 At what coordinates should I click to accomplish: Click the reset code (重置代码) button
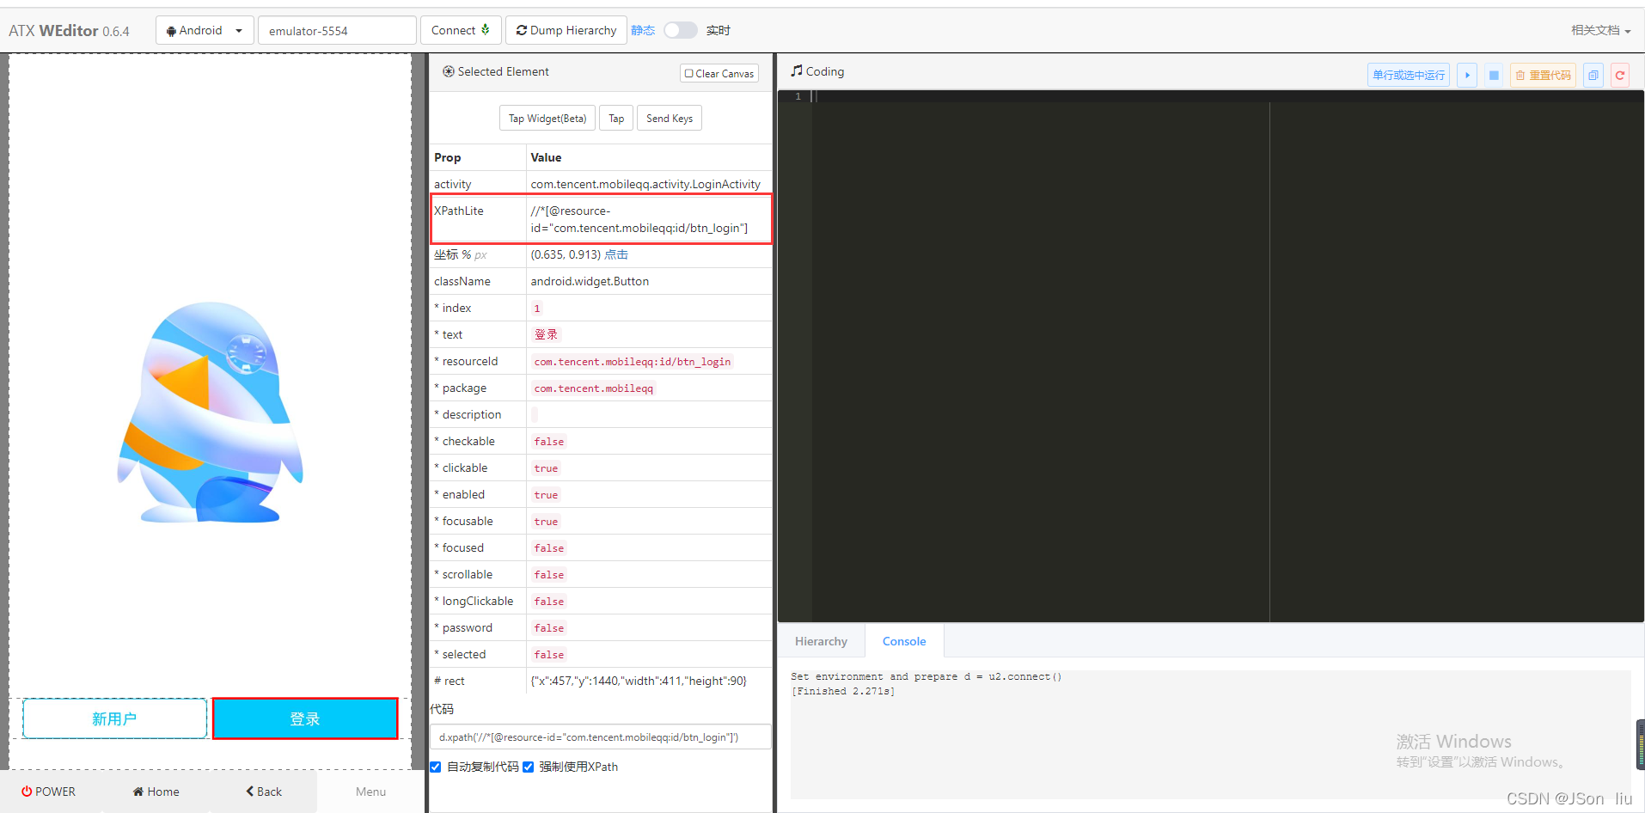pos(1543,75)
